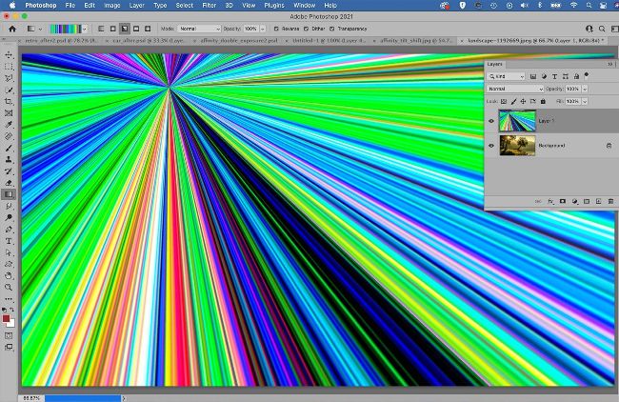Open the layer blend mode Normal dropdown
This screenshot has height=402, width=619.
pyautogui.click(x=515, y=90)
